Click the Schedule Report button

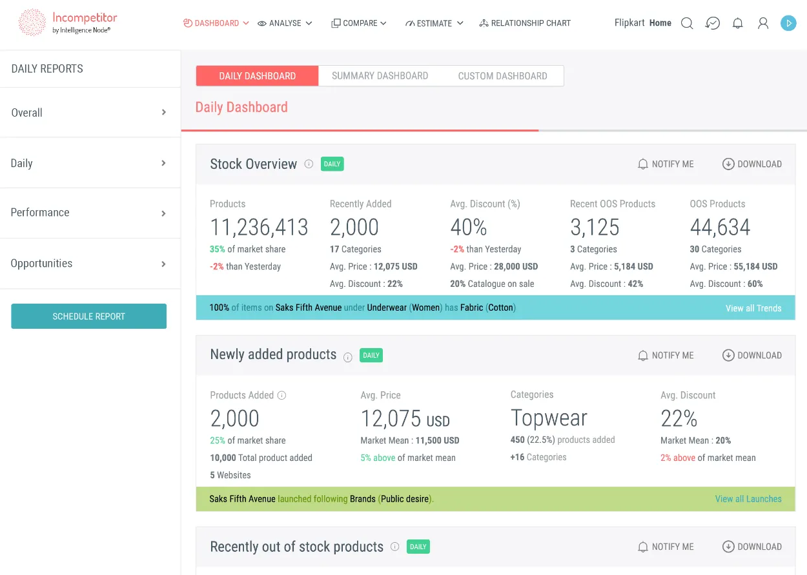tap(88, 316)
